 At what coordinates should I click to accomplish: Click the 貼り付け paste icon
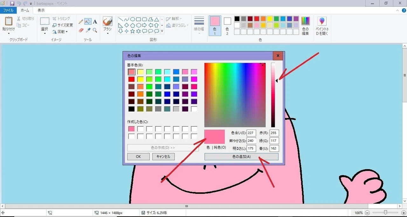point(9,21)
